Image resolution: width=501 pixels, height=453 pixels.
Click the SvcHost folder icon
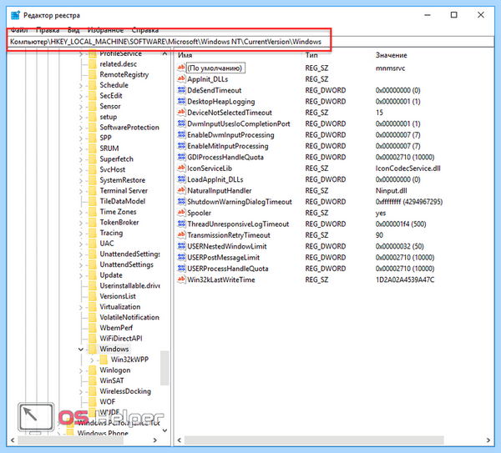coord(93,169)
